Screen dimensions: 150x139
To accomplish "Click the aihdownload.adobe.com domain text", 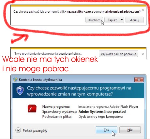I will (x=122, y=12).
